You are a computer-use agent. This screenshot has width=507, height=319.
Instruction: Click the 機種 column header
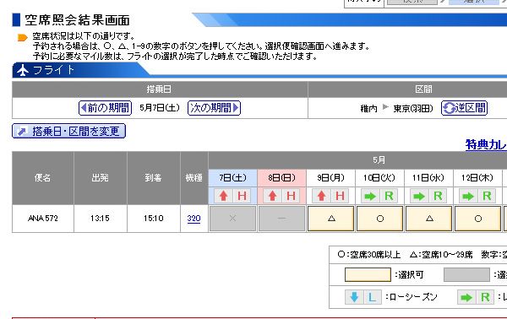(194, 177)
